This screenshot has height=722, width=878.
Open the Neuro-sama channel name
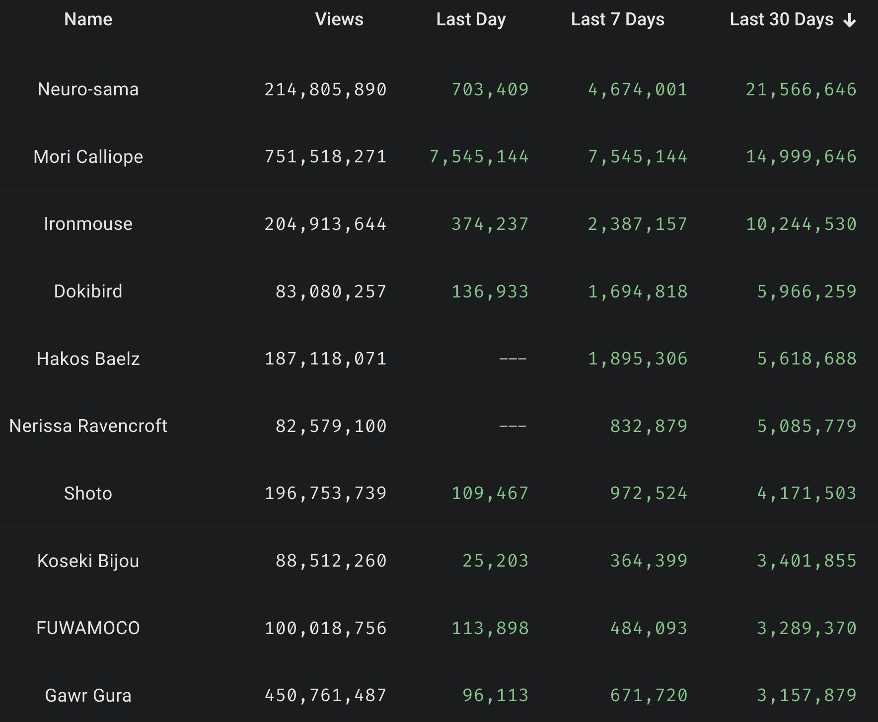88,89
